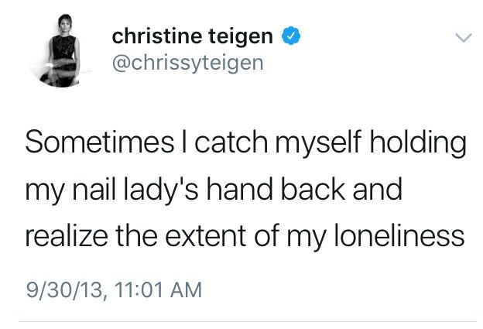Click the date "9/30/13" in the timestamp

click(x=66, y=290)
